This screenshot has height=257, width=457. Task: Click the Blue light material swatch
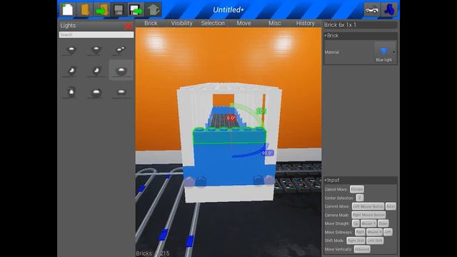point(384,52)
